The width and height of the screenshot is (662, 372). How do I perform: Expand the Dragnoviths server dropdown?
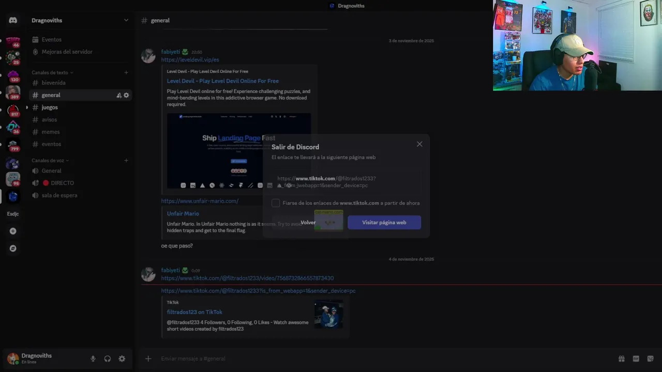126,20
